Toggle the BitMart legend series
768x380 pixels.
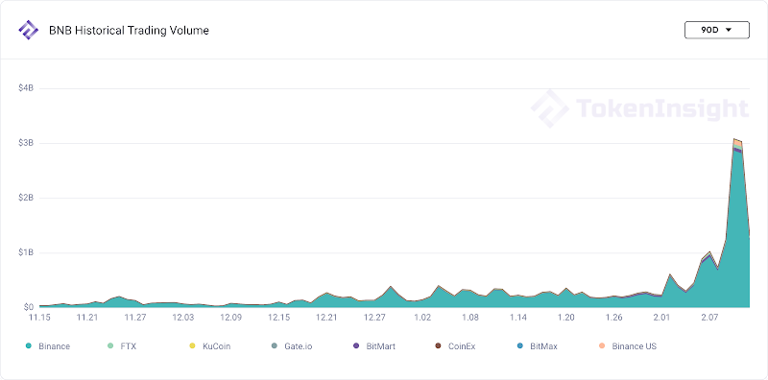click(374, 346)
